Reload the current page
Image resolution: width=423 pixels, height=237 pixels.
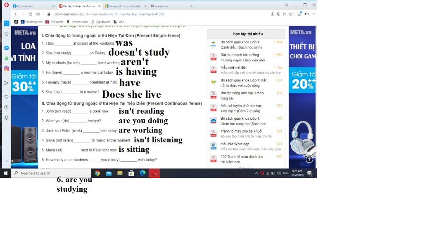click(31, 14)
